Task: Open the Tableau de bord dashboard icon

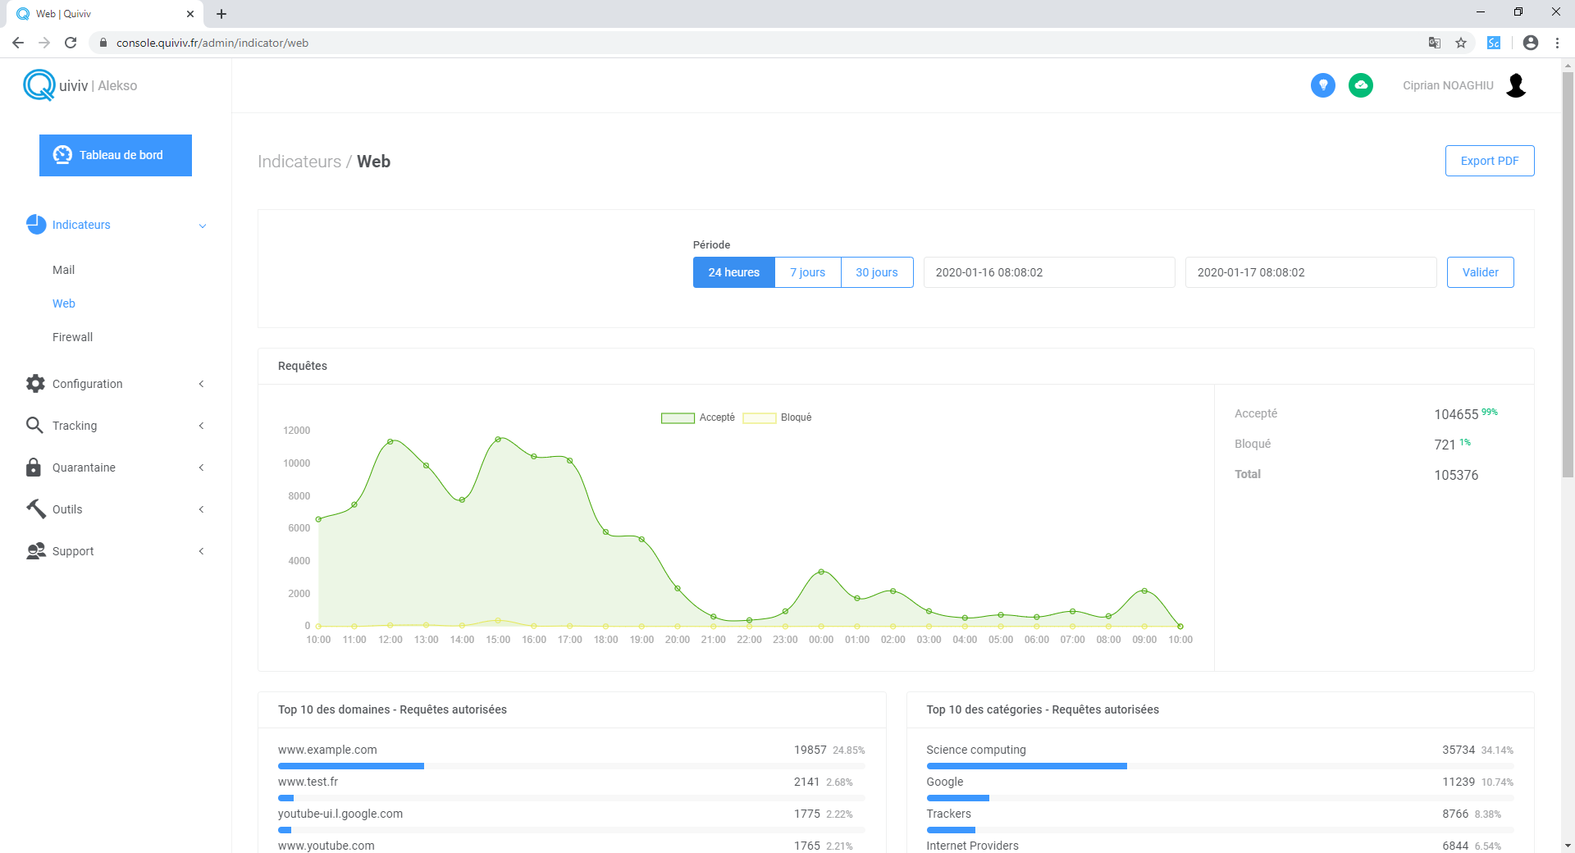Action: [62, 154]
